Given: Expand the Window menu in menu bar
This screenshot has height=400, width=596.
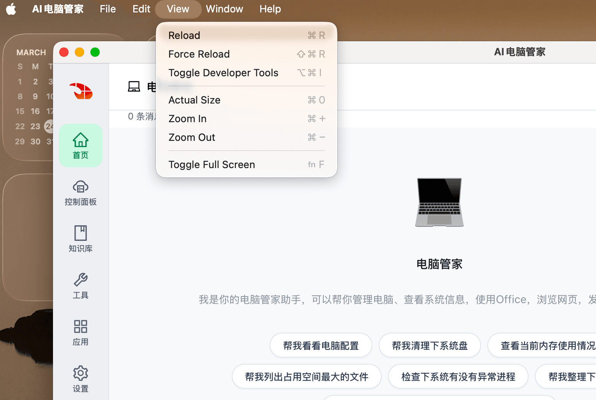Looking at the screenshot, I should coord(224,9).
